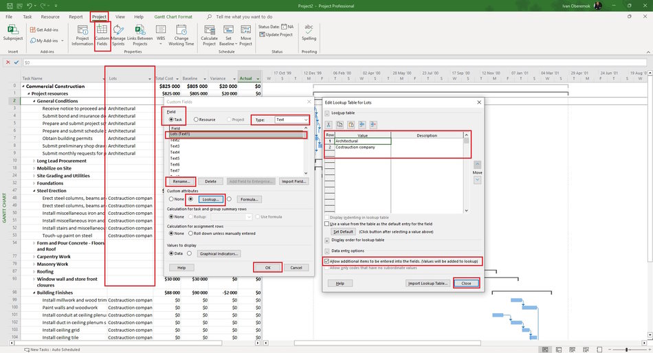This screenshot has width=653, height=353.
Task: Click the field list vertical scrollbar down arrow
Action: point(306,173)
